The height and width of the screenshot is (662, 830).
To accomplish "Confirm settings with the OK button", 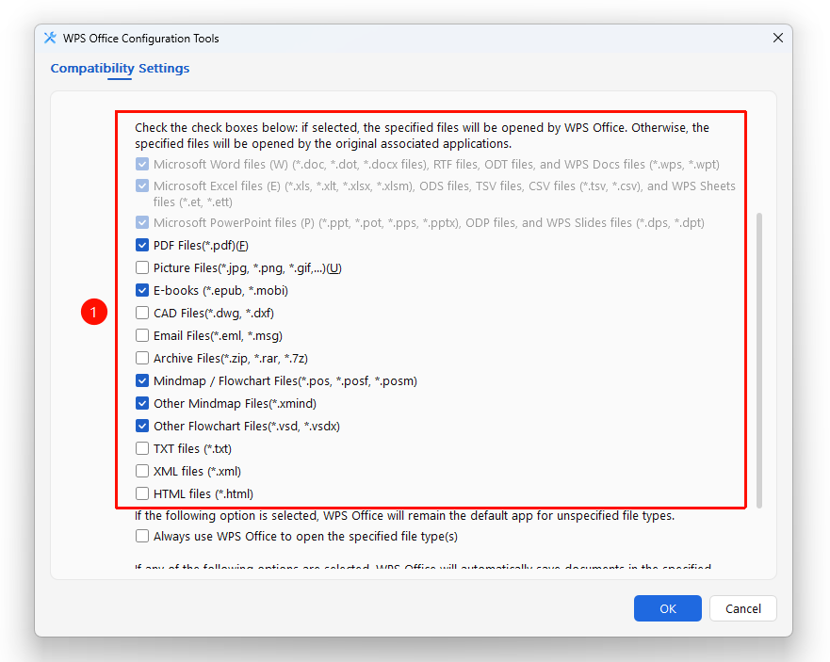I will (668, 608).
